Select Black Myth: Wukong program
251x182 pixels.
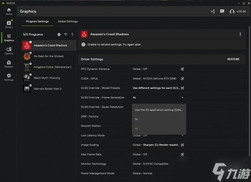[49, 78]
